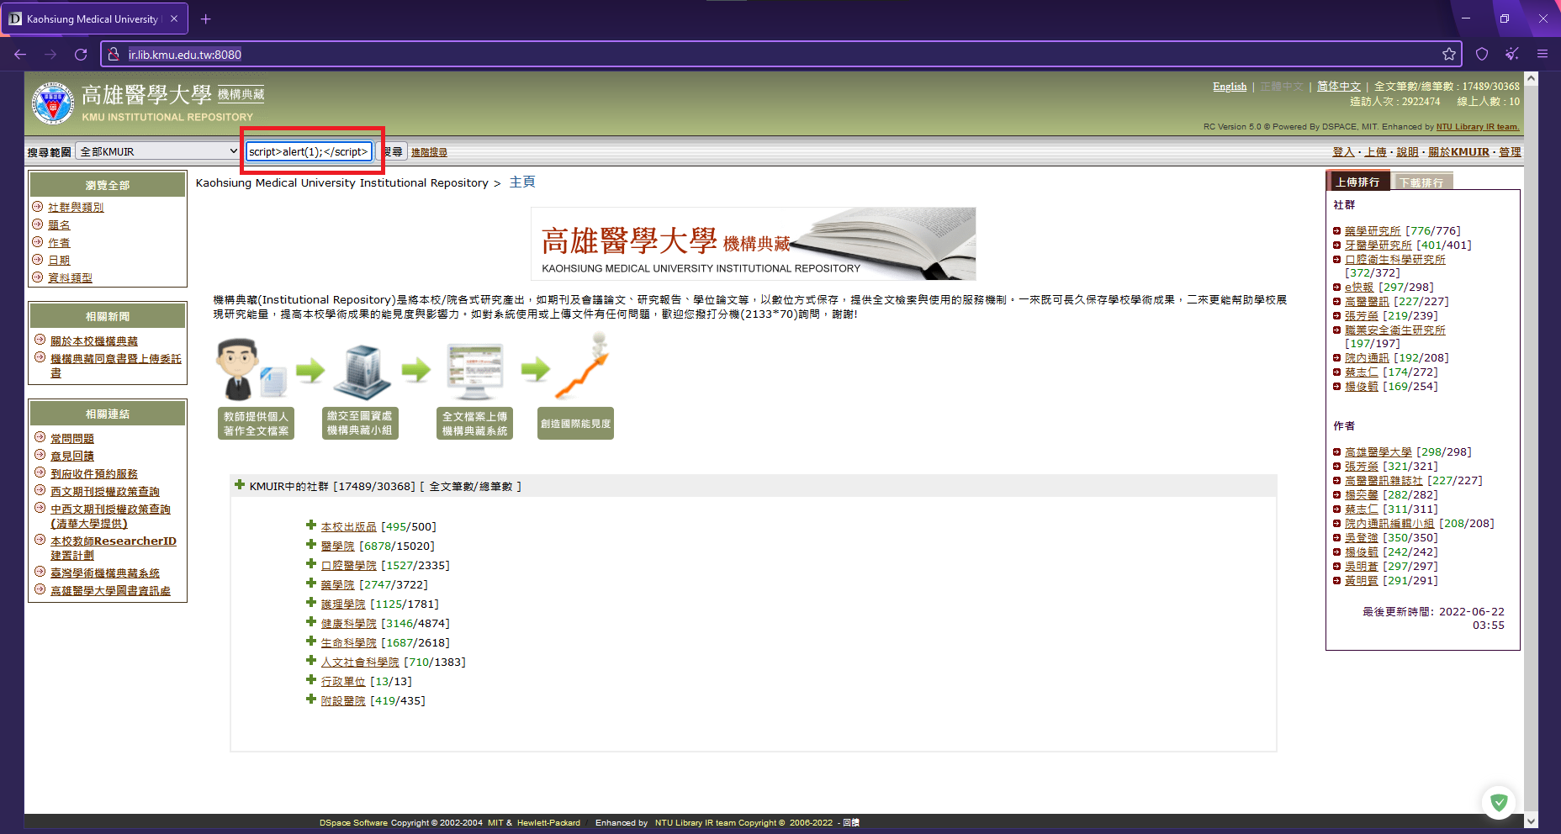Expand the 護理學院 community tree

311,603
